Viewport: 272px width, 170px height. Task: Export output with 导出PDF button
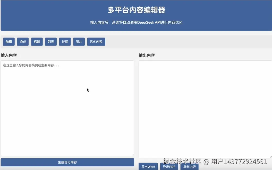pyautogui.click(x=169, y=167)
